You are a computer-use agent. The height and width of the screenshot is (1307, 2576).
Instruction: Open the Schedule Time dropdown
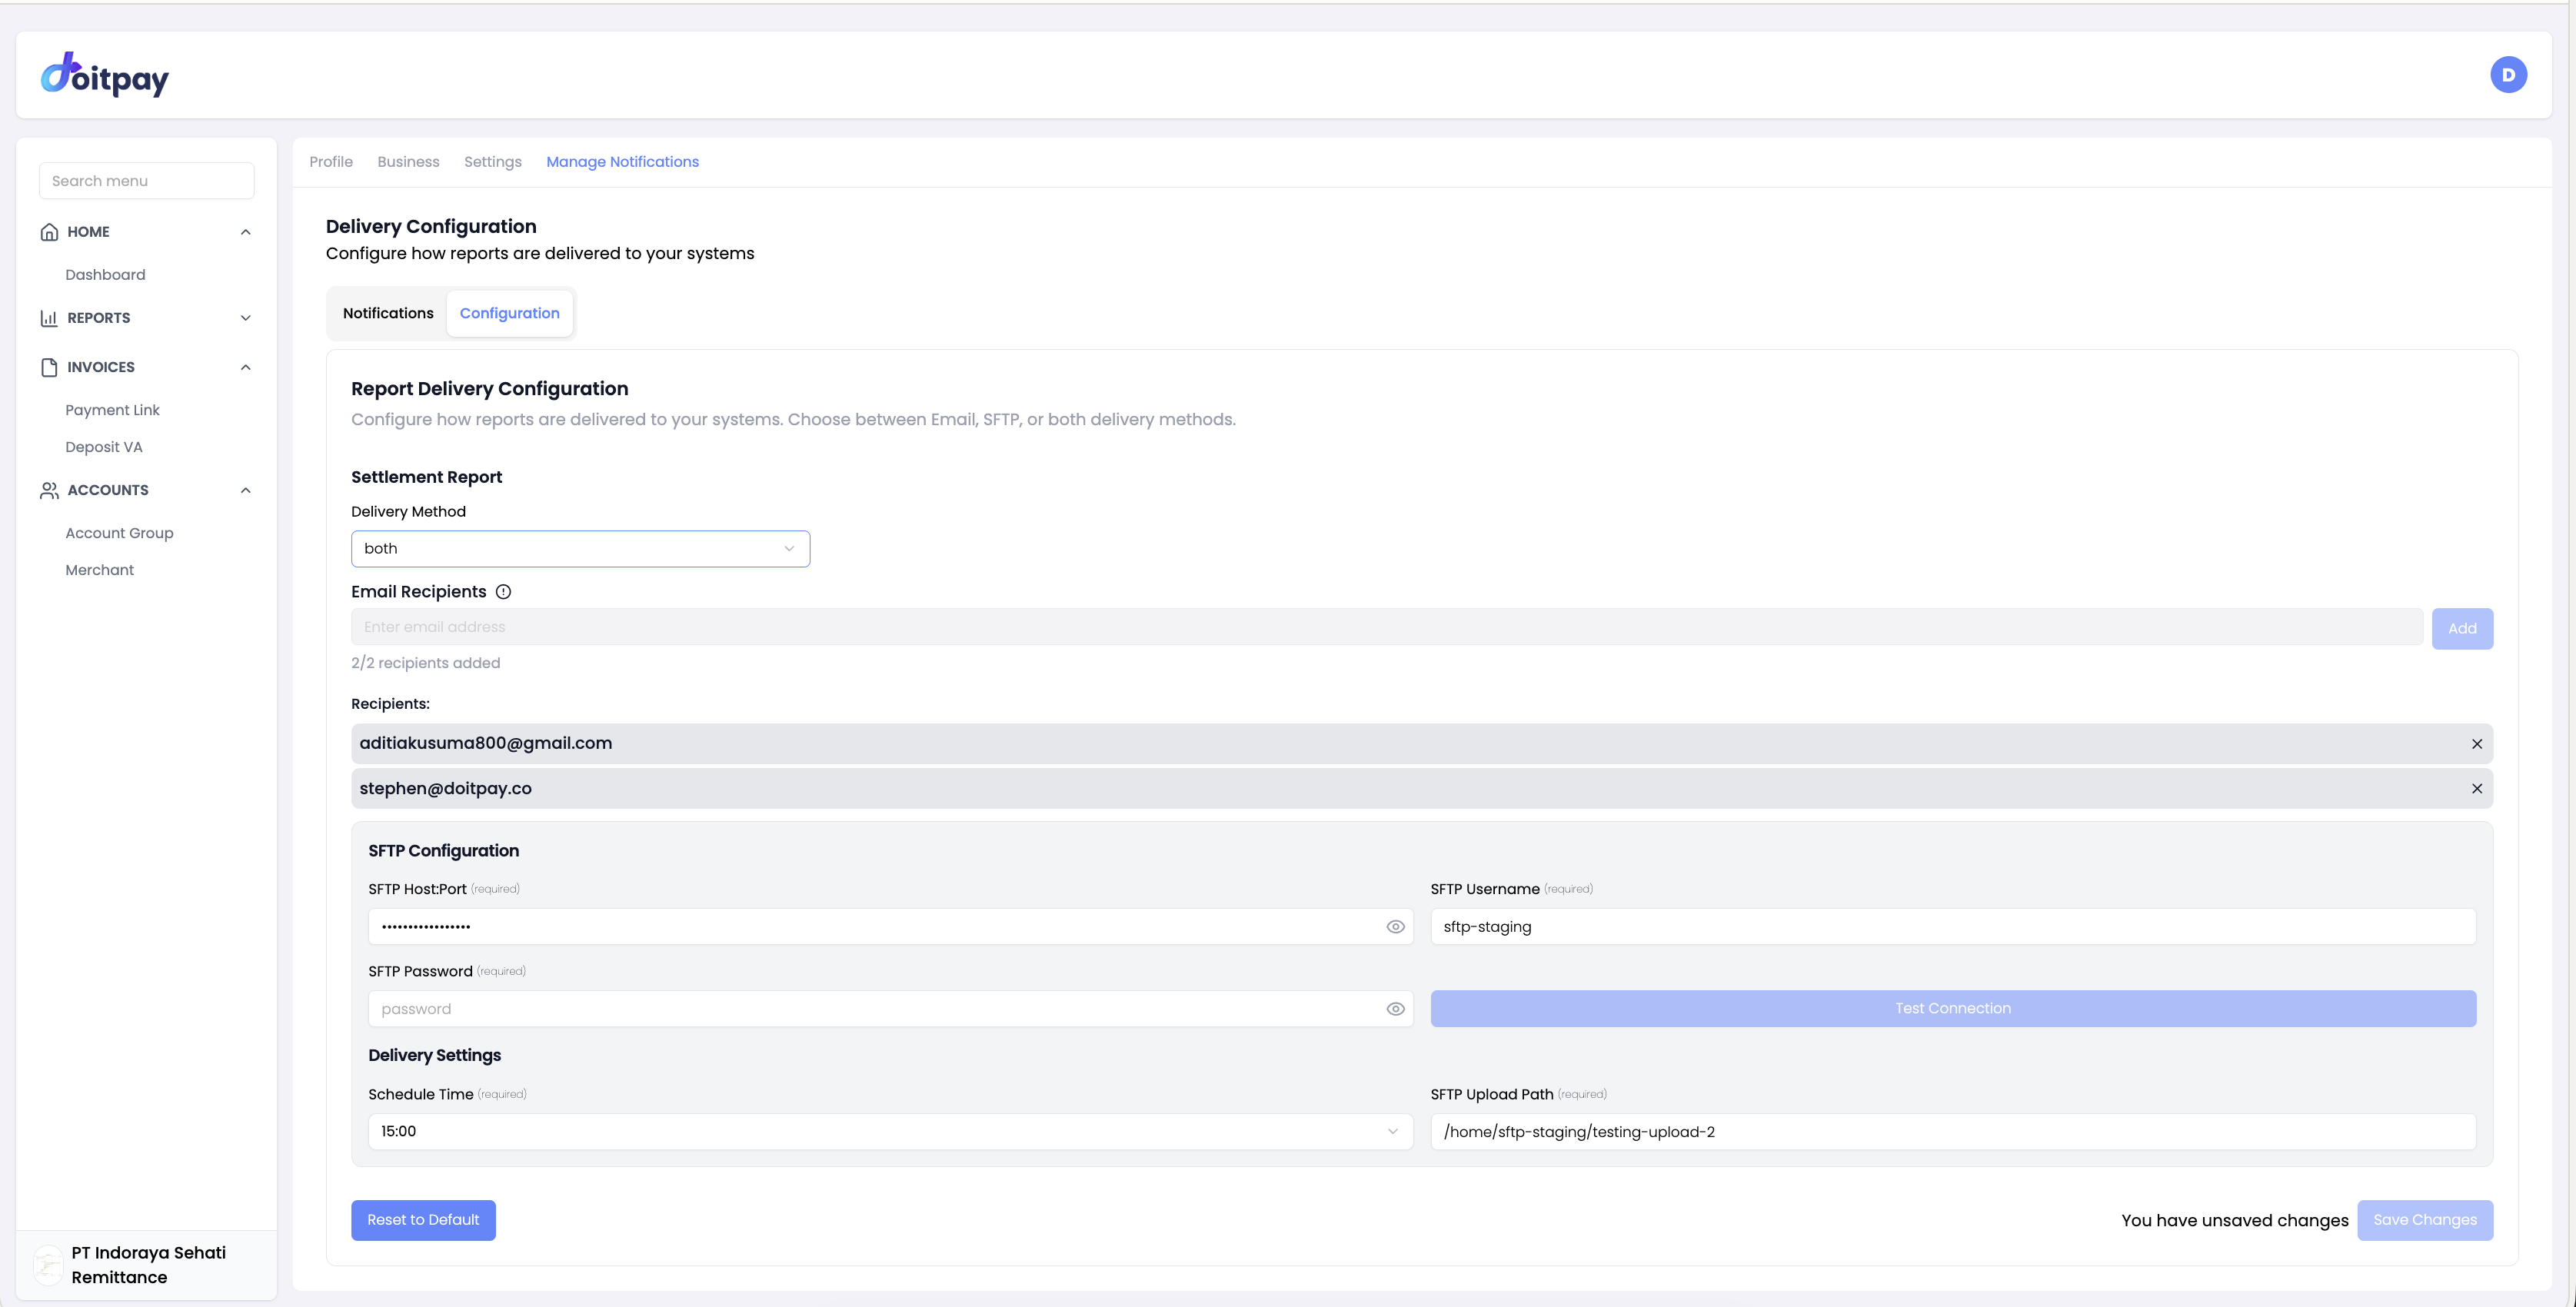[890, 1131]
